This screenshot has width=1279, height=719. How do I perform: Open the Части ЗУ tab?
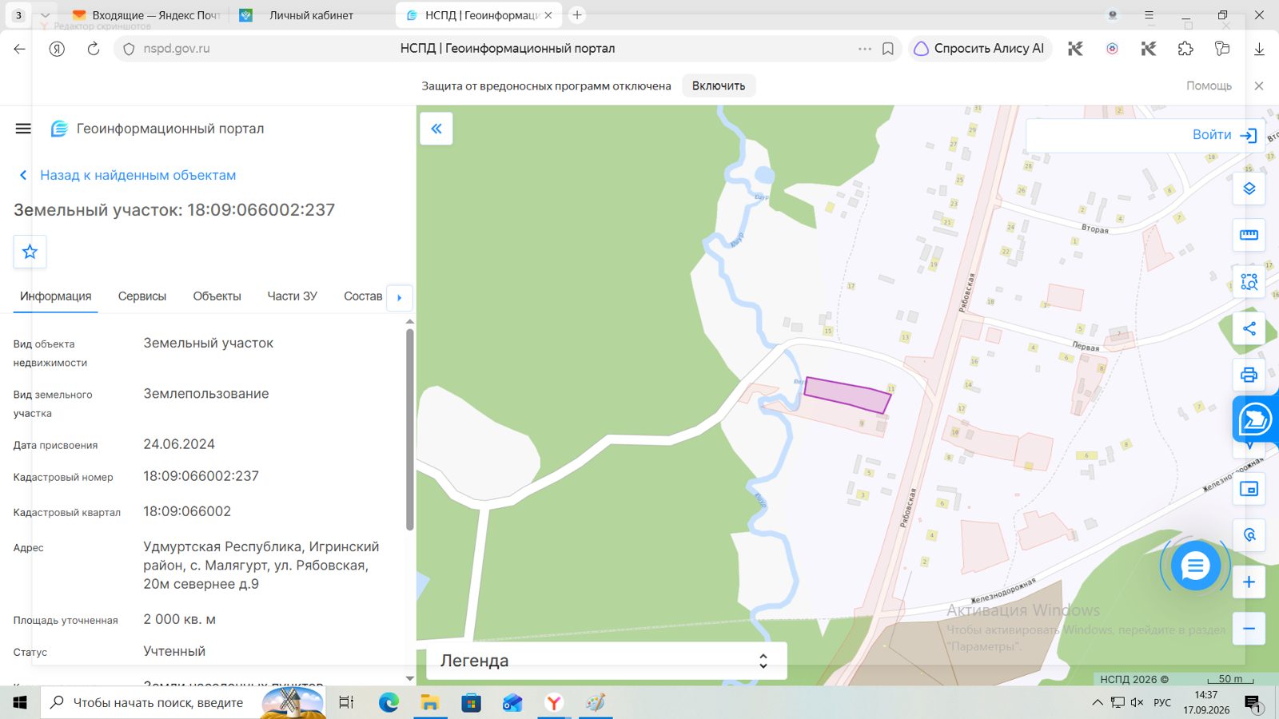(x=292, y=296)
